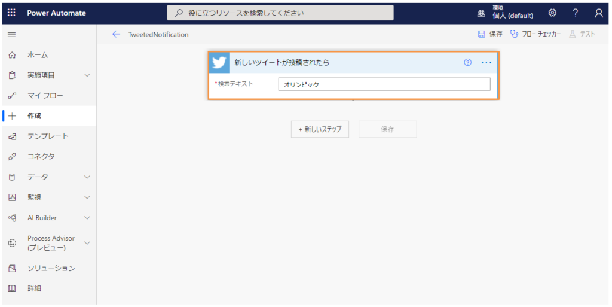612x307 pixels.
Task: Open the 個人 (default) environment selector
Action: pyautogui.click(x=512, y=13)
